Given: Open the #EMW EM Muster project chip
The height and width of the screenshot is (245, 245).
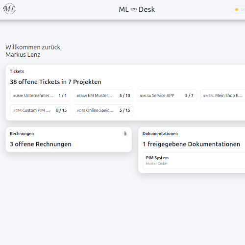Looking at the screenshot, I should (x=103, y=96).
